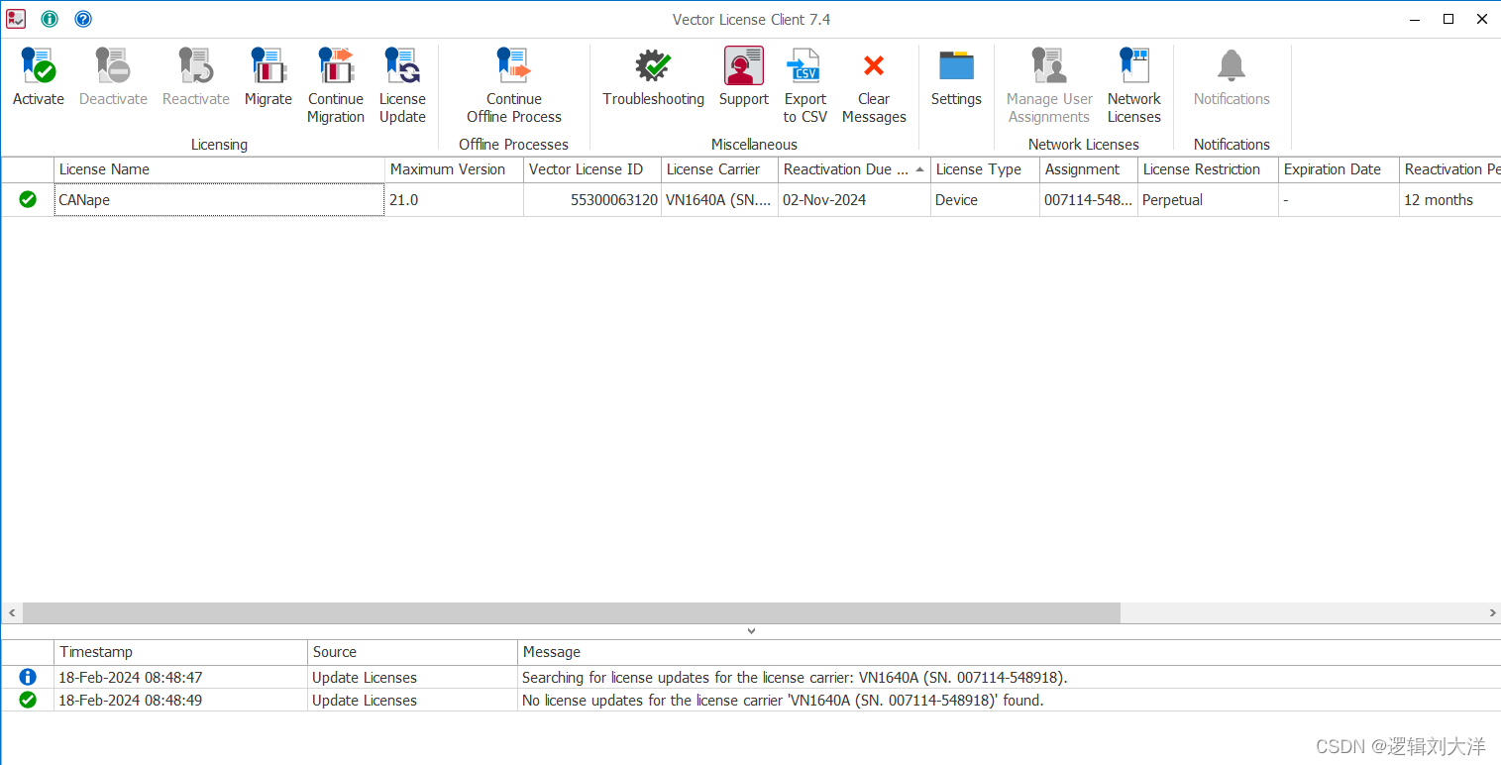Image resolution: width=1501 pixels, height=765 pixels.
Task: Click reactivation date 02-Nov-2024
Action: (x=854, y=200)
